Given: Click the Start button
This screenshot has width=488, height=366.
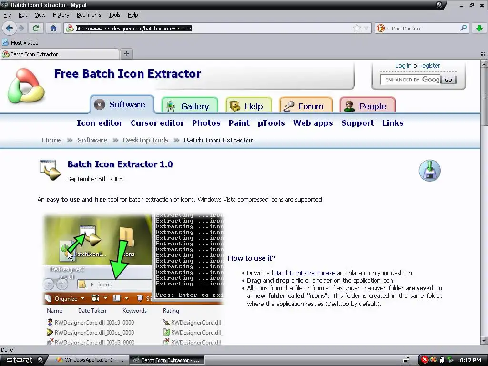Looking at the screenshot, I should [x=24, y=360].
